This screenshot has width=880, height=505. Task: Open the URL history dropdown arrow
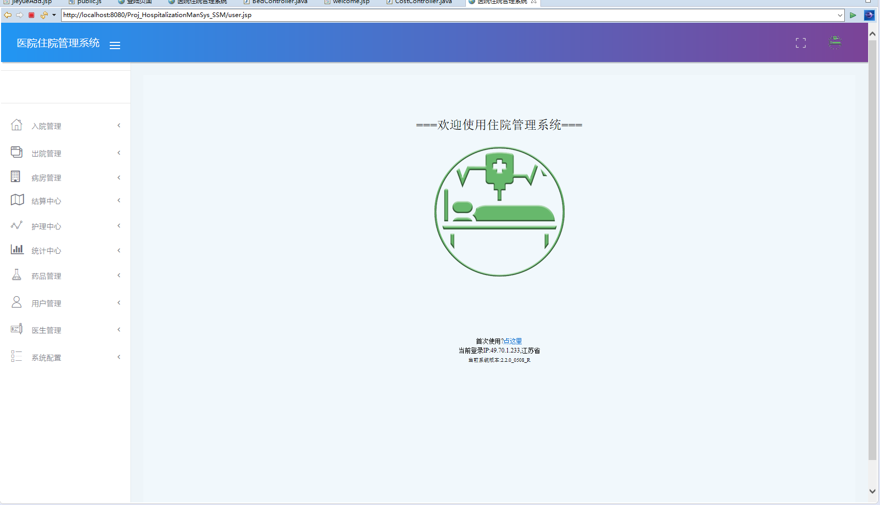841,15
